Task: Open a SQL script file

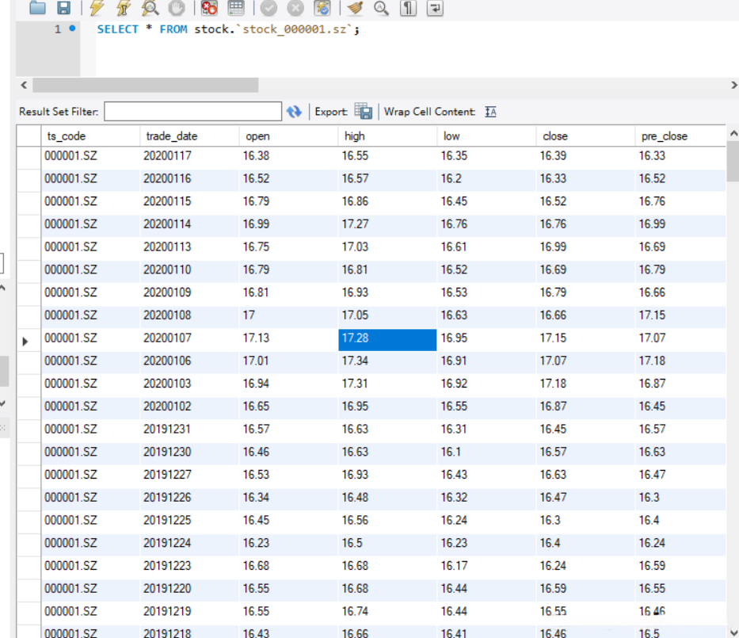Action: [x=37, y=8]
